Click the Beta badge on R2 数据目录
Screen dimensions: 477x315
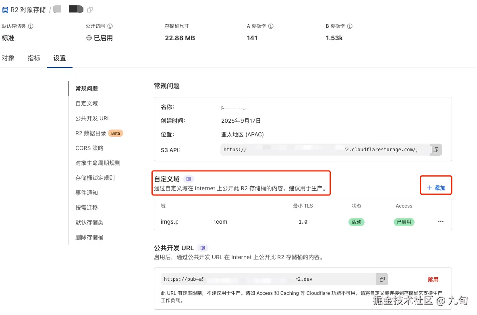tap(116, 133)
